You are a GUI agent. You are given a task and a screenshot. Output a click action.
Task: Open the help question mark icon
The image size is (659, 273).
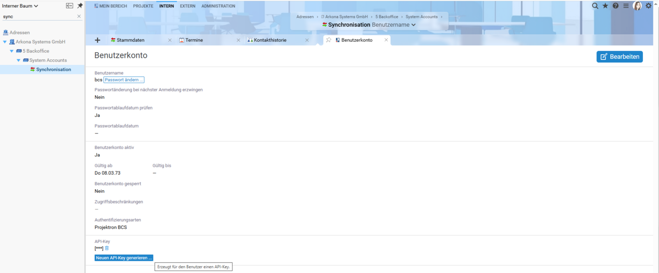click(615, 6)
